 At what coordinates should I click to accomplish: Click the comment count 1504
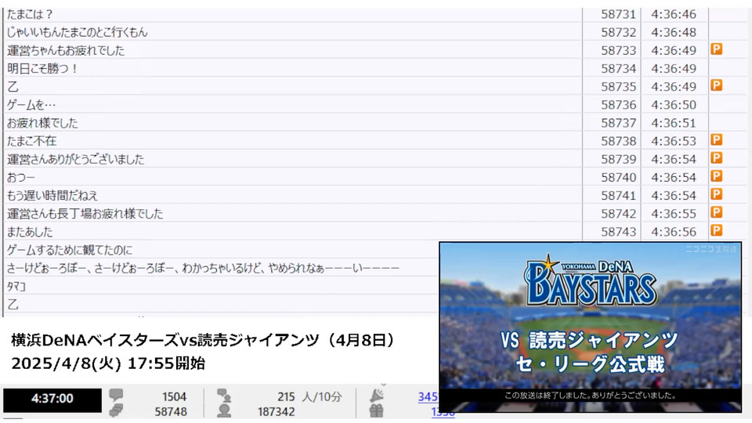(174, 396)
